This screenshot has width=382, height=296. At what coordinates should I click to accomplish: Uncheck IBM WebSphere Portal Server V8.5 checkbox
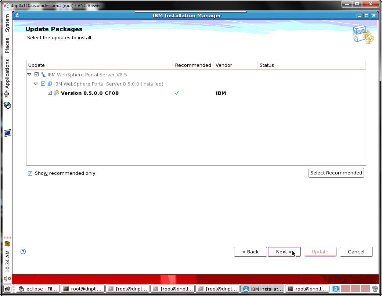(x=36, y=75)
